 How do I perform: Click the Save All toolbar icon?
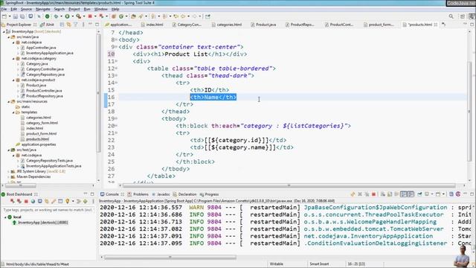(22, 16)
